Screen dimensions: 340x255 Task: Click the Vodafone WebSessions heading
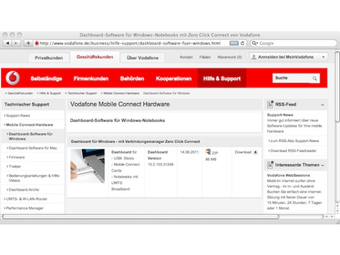288,175
